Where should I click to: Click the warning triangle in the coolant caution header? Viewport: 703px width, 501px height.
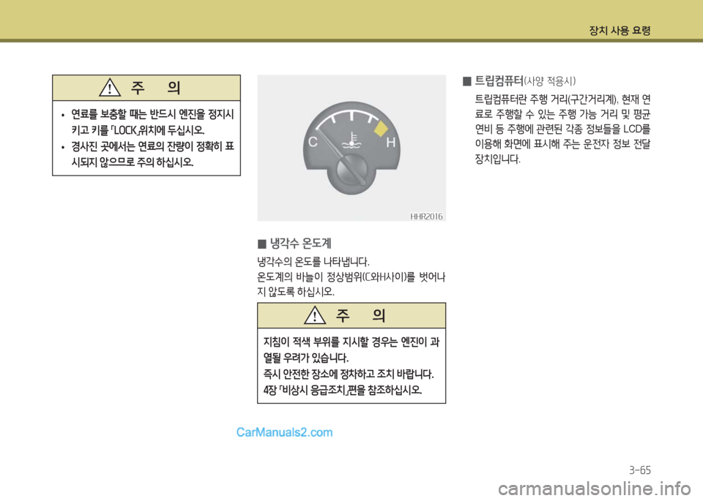[315, 315]
